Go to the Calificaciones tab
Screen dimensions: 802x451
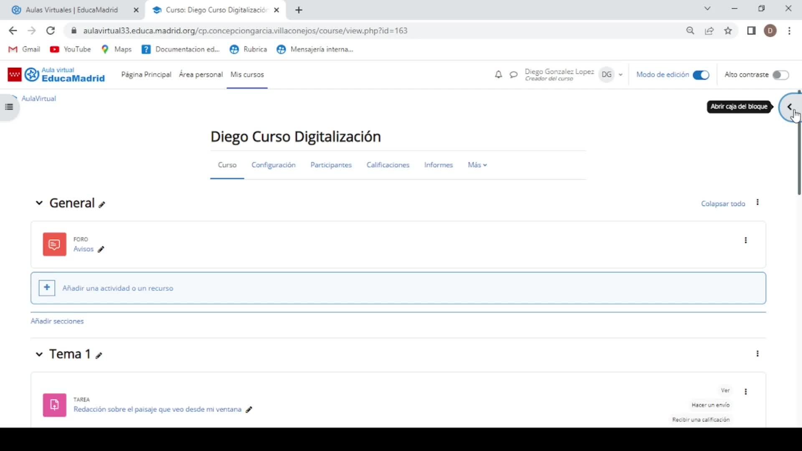(388, 165)
